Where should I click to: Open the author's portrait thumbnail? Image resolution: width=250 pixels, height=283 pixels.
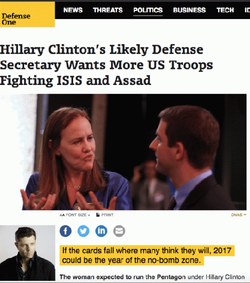[28, 253]
